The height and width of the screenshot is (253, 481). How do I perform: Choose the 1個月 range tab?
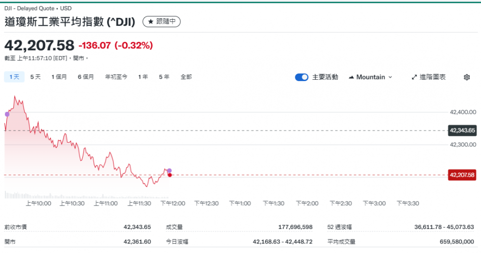pos(59,77)
